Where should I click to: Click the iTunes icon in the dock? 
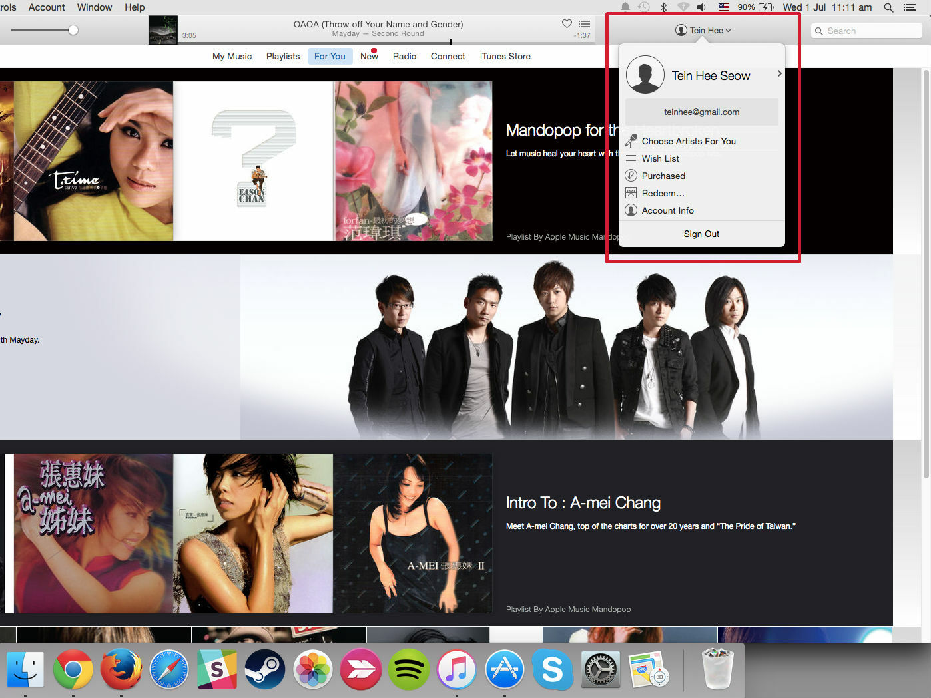(457, 669)
